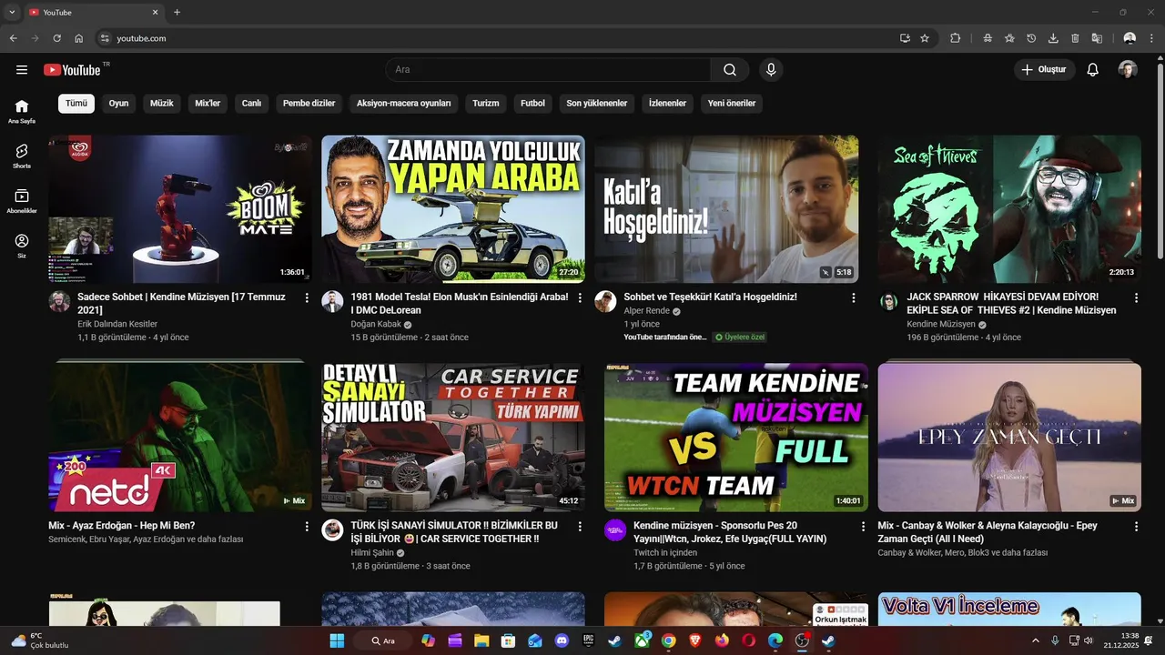
Task: Open the Team Kendine Müzisyen thumbnail
Action: (x=736, y=437)
